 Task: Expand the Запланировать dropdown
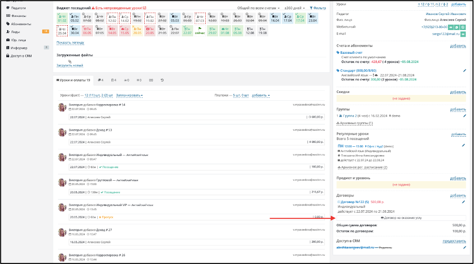129,95
